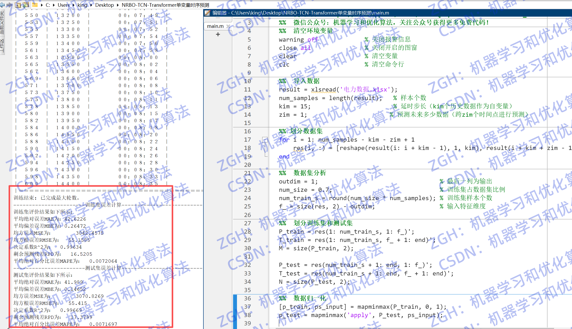The image size is (572, 329).
Task: Expand the dropdown arrow before C: in path
Action: click(x=42, y=5)
